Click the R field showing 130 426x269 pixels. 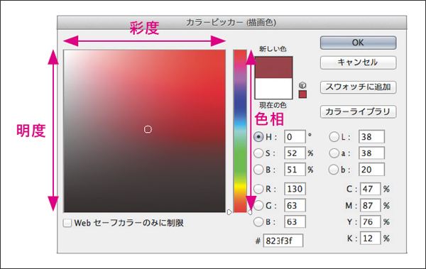tap(295, 189)
